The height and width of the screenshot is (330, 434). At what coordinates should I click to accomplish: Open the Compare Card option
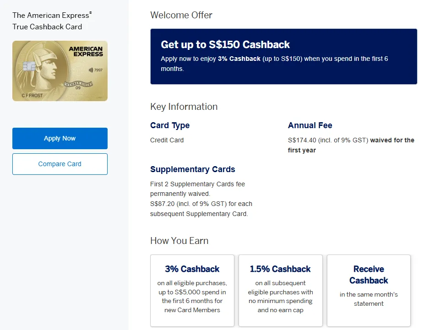coord(60,164)
